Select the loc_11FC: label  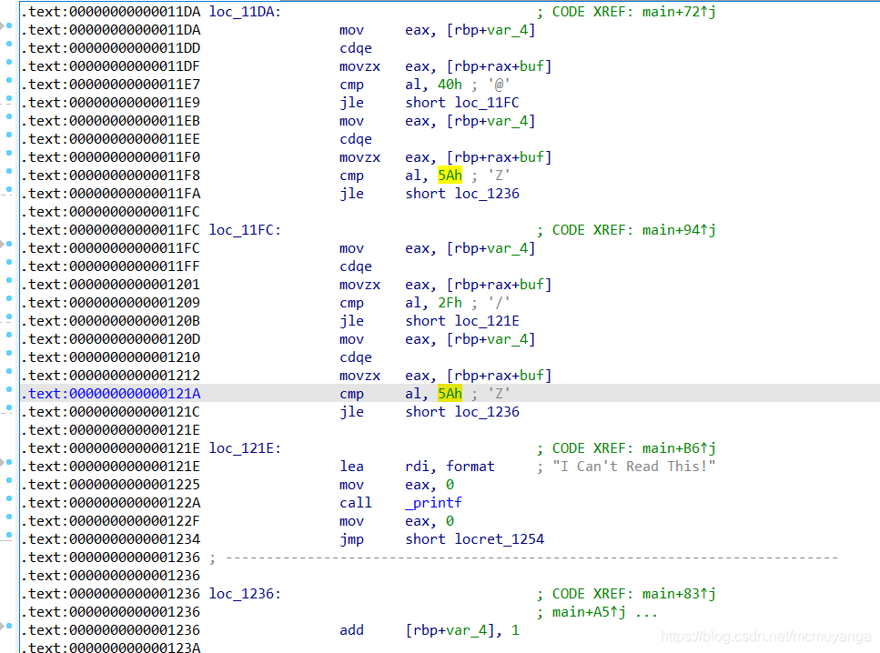(246, 230)
